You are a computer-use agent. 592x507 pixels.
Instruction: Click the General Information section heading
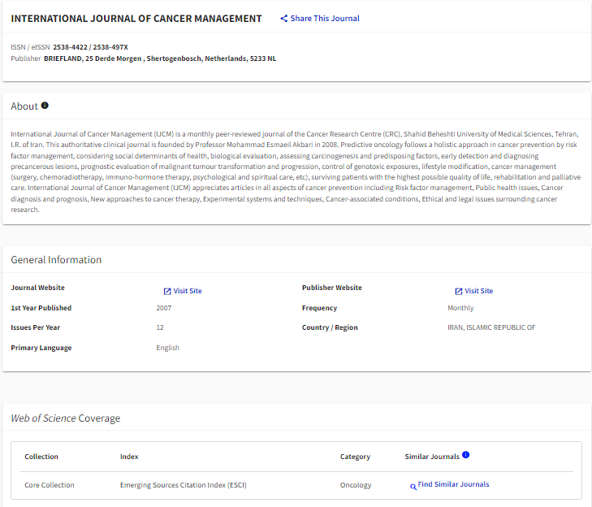[56, 259]
